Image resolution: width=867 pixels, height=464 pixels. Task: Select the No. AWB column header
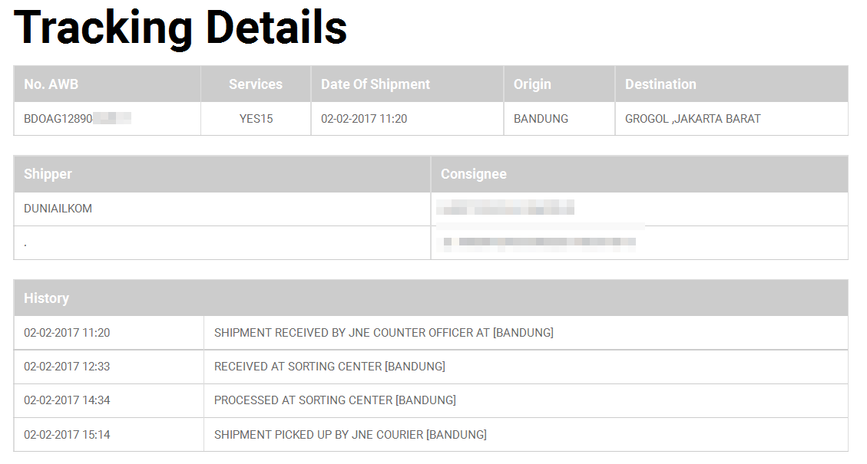[x=51, y=84]
